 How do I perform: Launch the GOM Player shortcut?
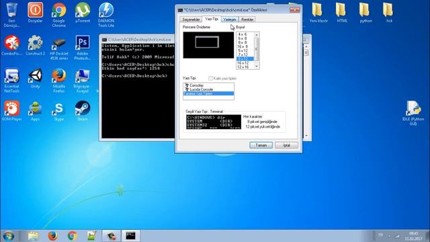tap(11, 110)
